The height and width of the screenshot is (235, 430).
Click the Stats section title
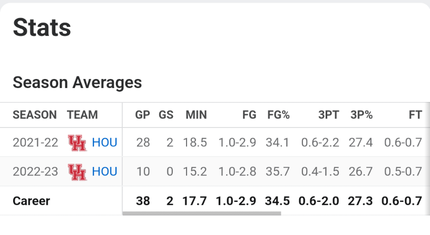pyautogui.click(x=42, y=26)
